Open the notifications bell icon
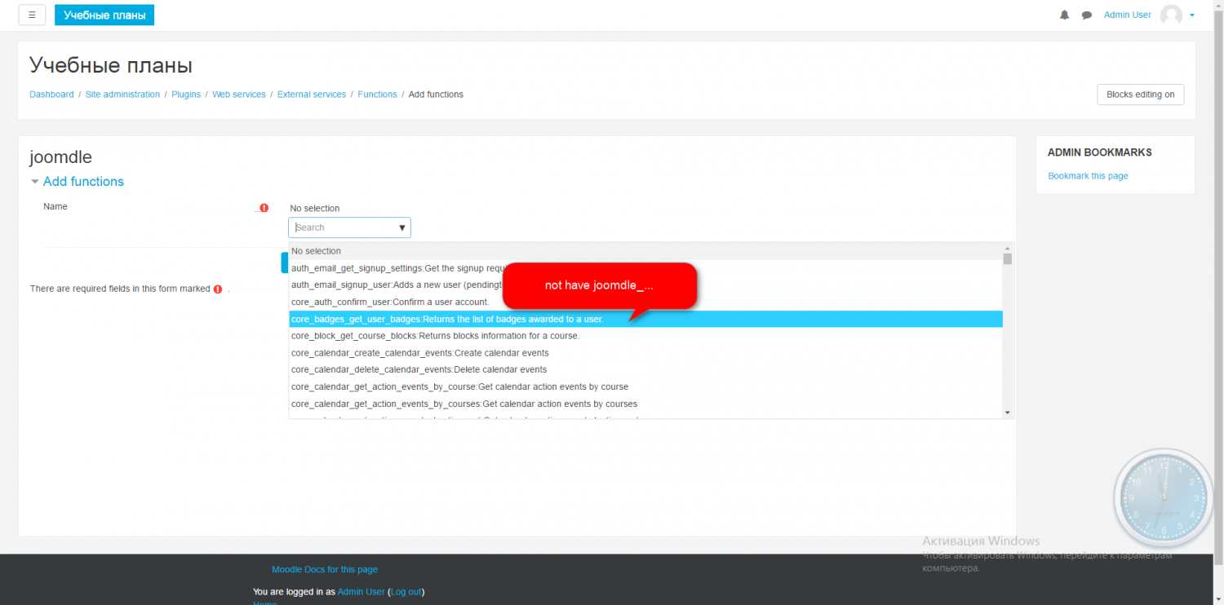Image resolution: width=1224 pixels, height=605 pixels. (1064, 15)
